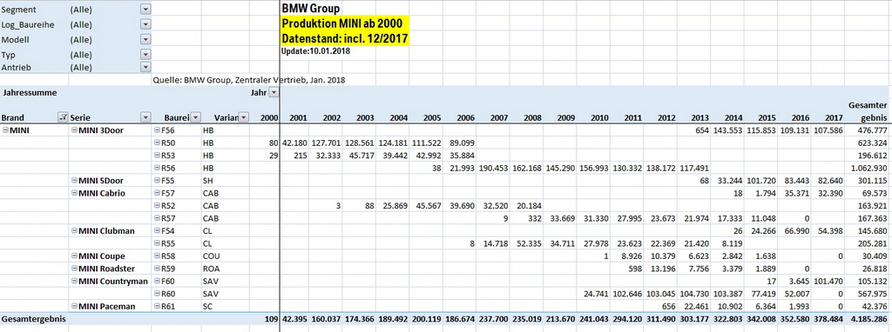Open the Segment filter dropdown
The width and height of the screenshot is (892, 332).
(x=145, y=10)
